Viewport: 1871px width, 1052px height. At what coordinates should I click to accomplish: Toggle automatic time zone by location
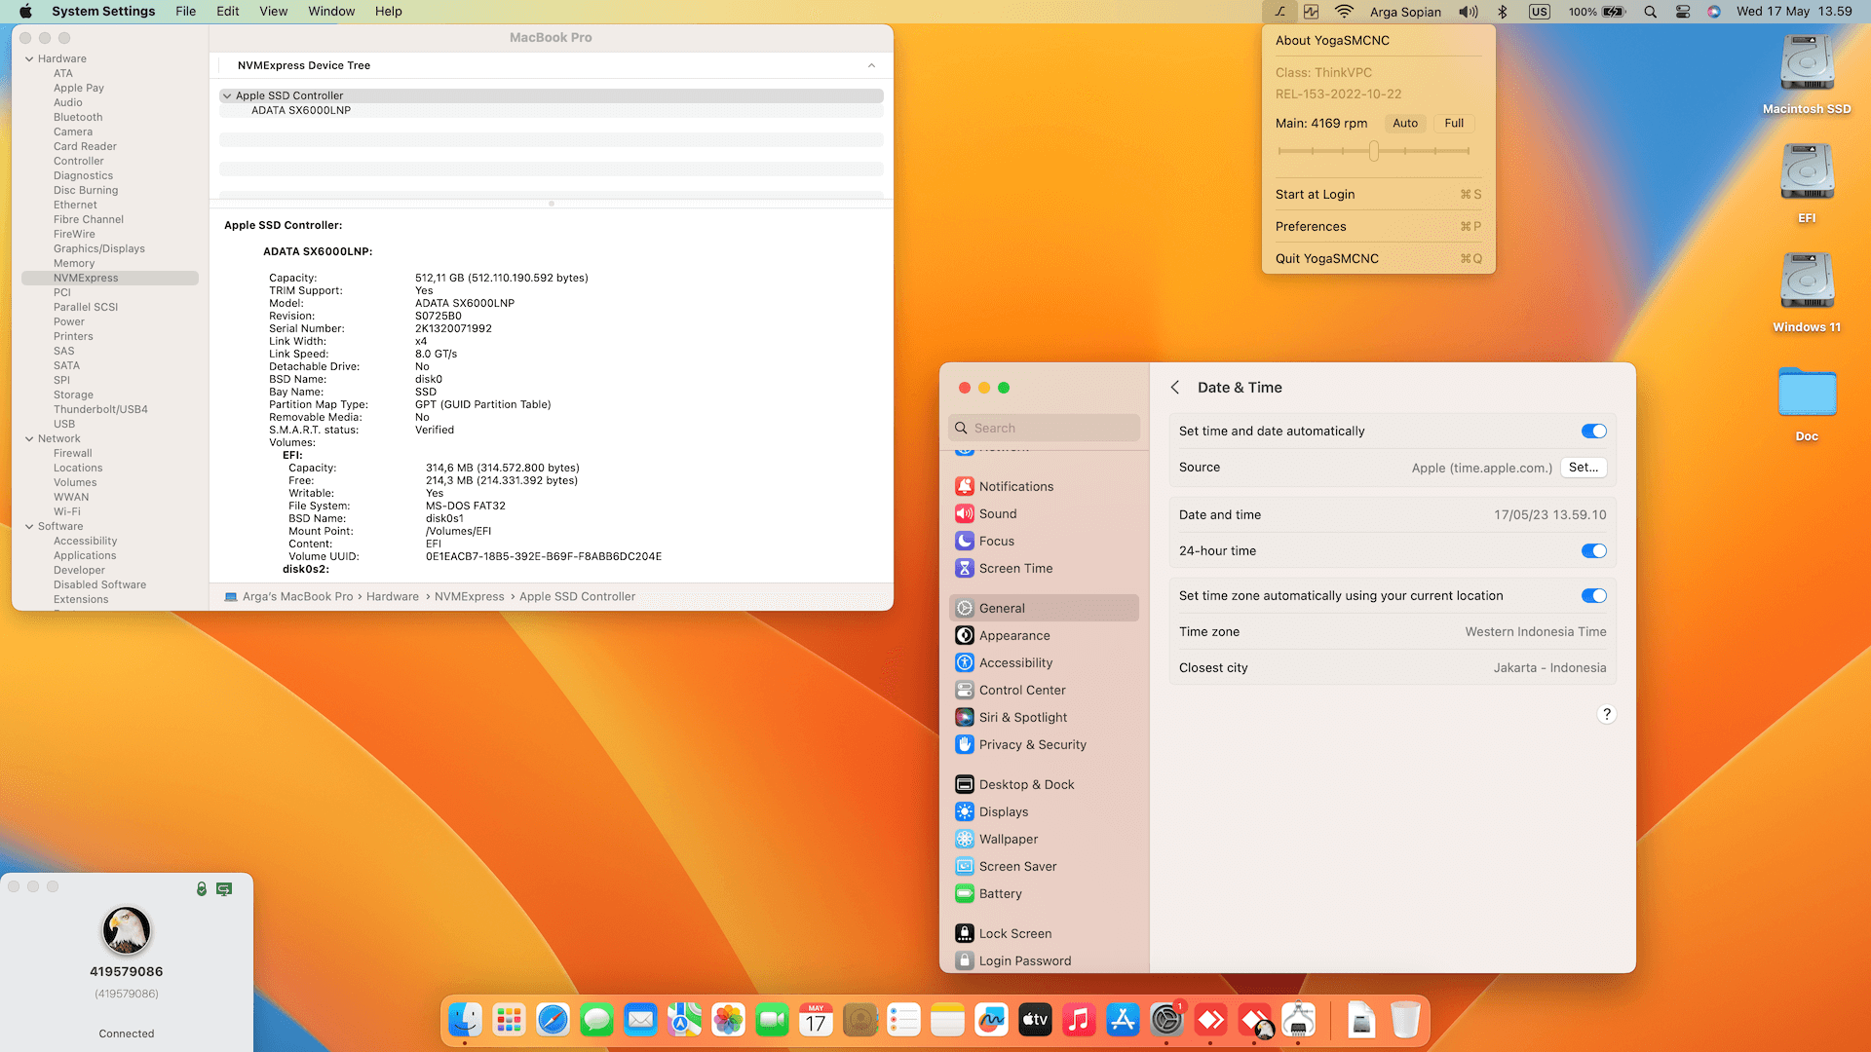1593,596
